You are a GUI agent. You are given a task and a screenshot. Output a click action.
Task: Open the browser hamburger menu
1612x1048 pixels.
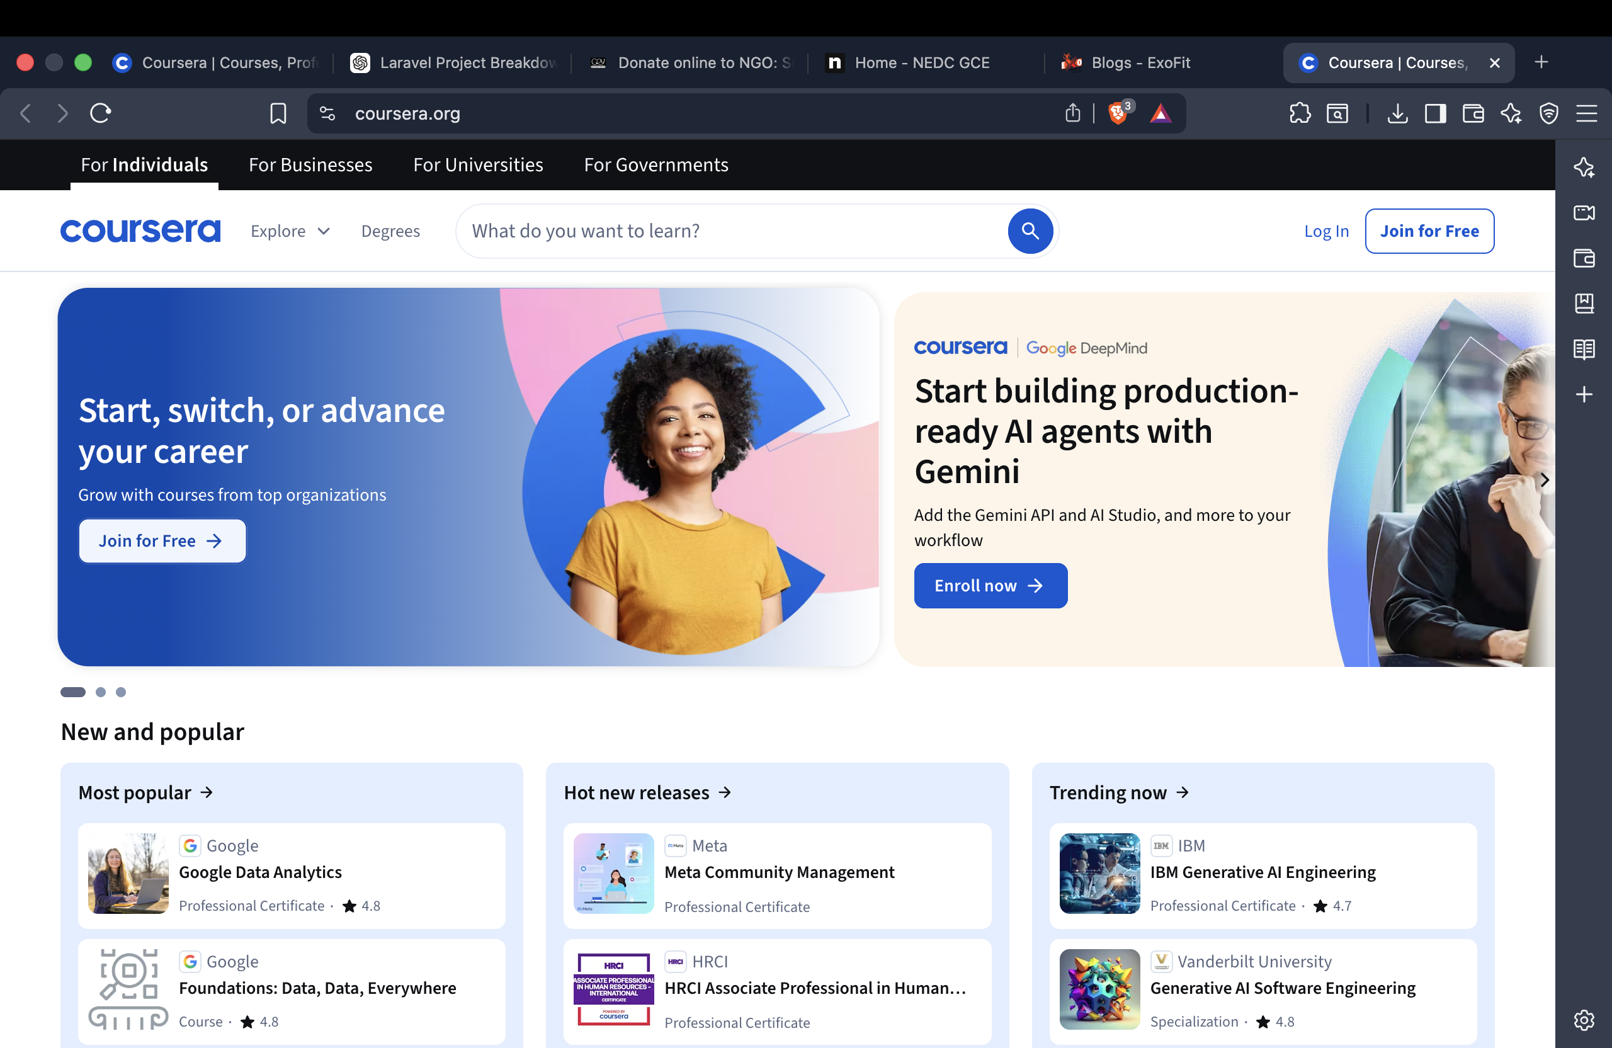[1586, 113]
